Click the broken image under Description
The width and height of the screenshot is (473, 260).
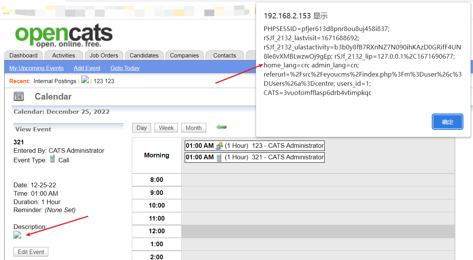[17, 235]
